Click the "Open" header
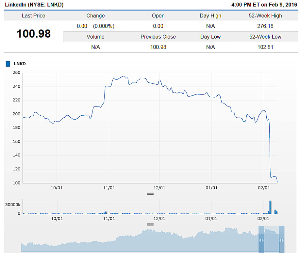The height and width of the screenshot is (253, 299). tap(158, 16)
